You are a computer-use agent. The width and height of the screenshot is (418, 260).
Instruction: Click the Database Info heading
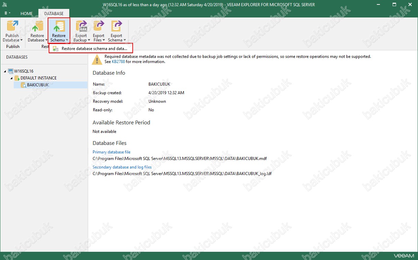[109, 73]
